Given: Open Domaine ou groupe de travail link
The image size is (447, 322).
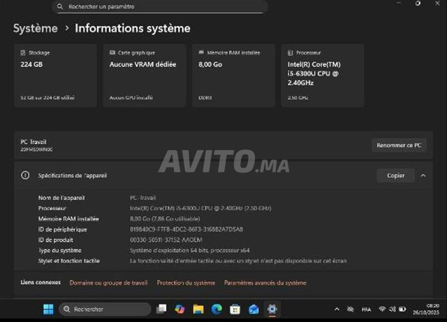Looking at the screenshot, I should point(108,283).
